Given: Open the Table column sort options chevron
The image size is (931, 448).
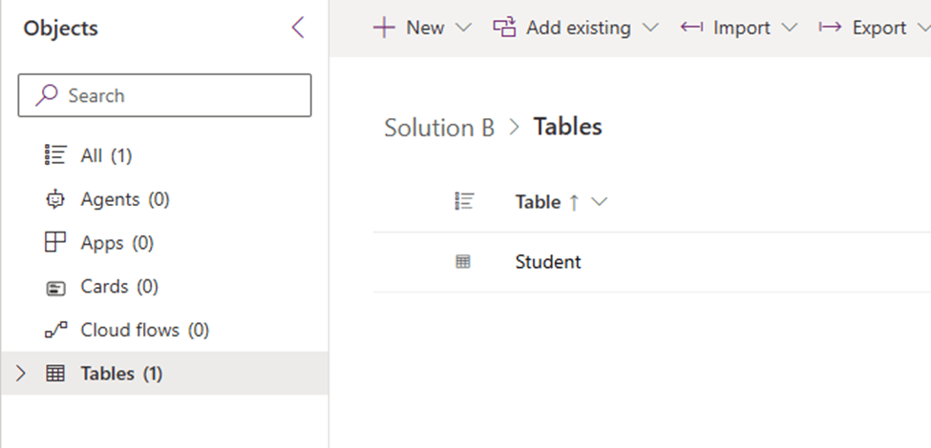Looking at the screenshot, I should tap(600, 202).
